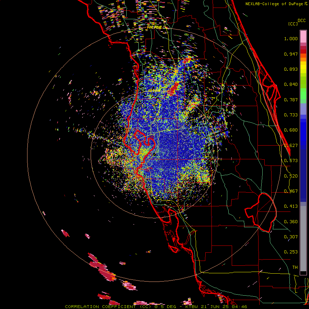Pick the green swatch beside 0.840 on the color bar
Image resolution: width=309 pixels, height=309 pixels.
click(303, 83)
